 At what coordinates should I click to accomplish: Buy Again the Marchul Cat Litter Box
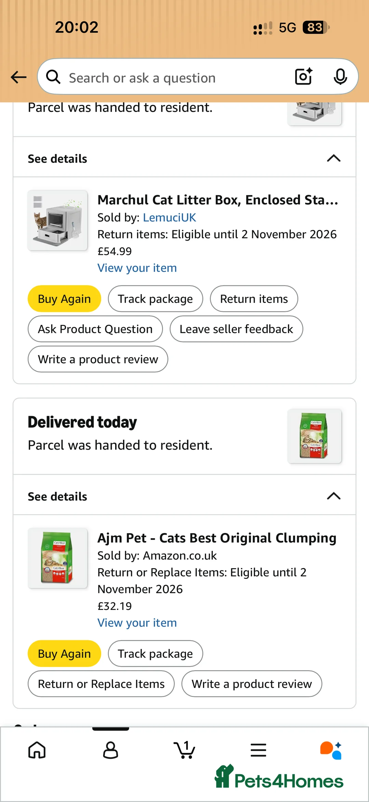pyautogui.click(x=64, y=299)
